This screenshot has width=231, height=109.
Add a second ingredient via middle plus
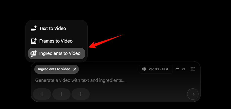[61, 94]
